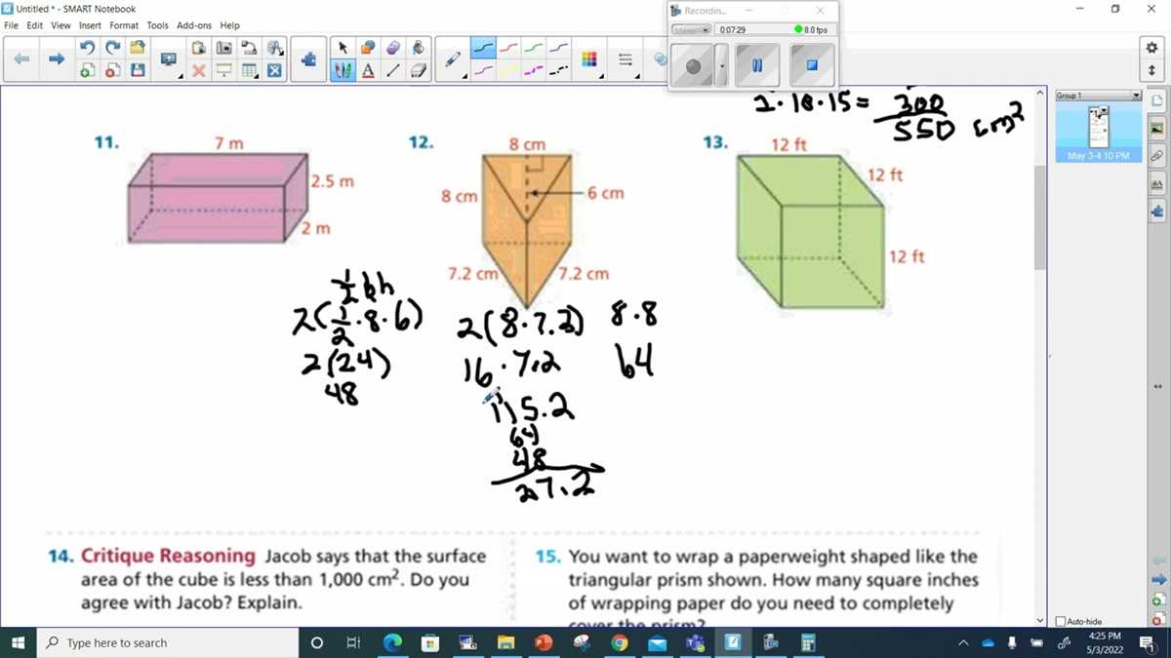The image size is (1171, 658).
Task: Open the add-ons puzzle piece icon
Action: [308, 59]
